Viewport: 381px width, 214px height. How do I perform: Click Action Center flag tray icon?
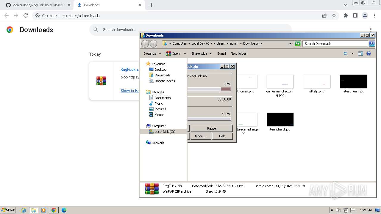(353, 210)
